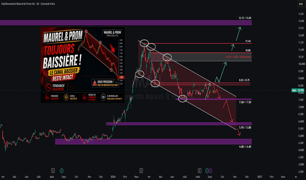
Task: Click the 8,190 current price label
Action: [x=301, y=90]
